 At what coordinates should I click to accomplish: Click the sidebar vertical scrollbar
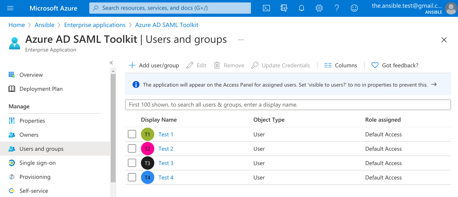[x=113, y=128]
